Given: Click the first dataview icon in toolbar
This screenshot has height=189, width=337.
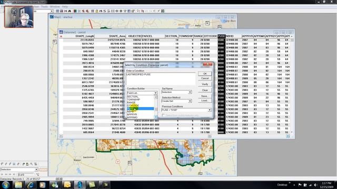Looking at the screenshot, I should (x=57, y=11).
